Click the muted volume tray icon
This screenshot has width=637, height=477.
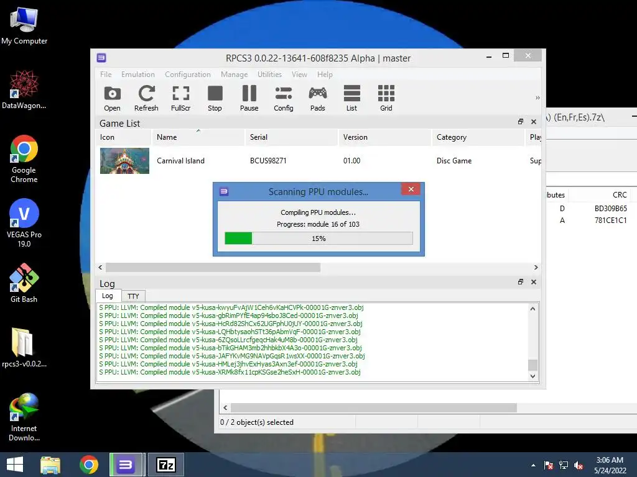click(x=579, y=465)
